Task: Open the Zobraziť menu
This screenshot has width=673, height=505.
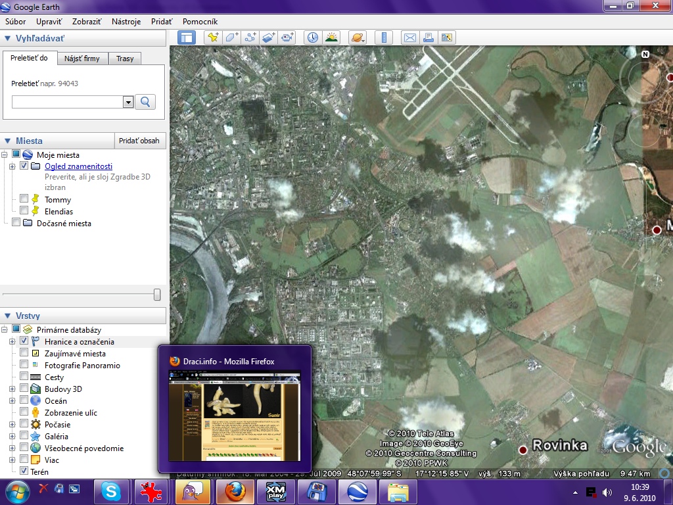Action: pyautogui.click(x=87, y=22)
